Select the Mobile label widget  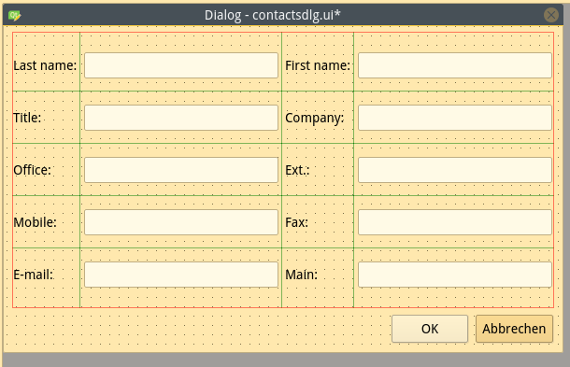click(35, 222)
